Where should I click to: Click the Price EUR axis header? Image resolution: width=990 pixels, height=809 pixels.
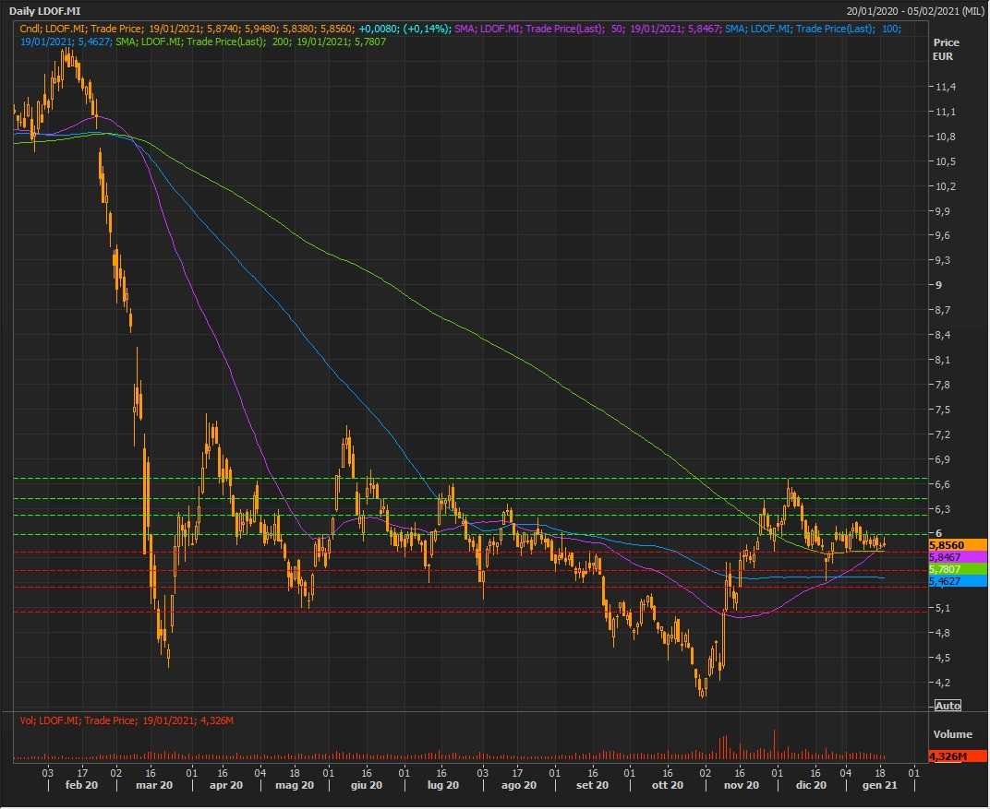(946, 50)
